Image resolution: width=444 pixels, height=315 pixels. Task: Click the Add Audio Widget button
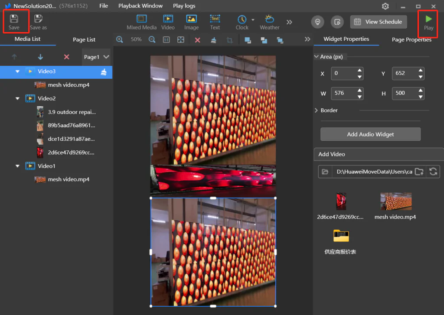[x=370, y=134]
